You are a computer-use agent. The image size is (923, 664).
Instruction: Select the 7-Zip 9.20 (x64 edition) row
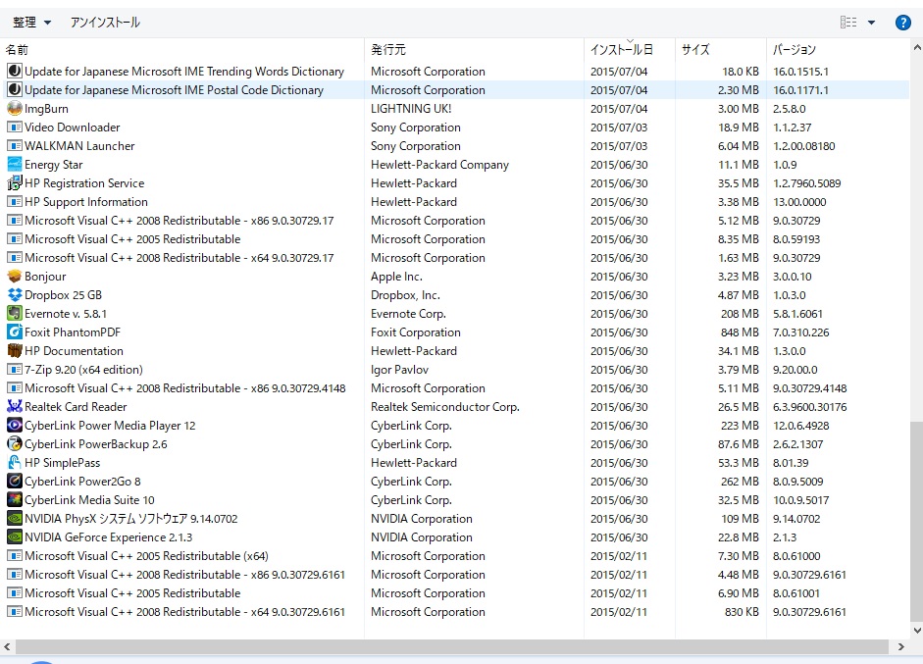[x=83, y=370]
